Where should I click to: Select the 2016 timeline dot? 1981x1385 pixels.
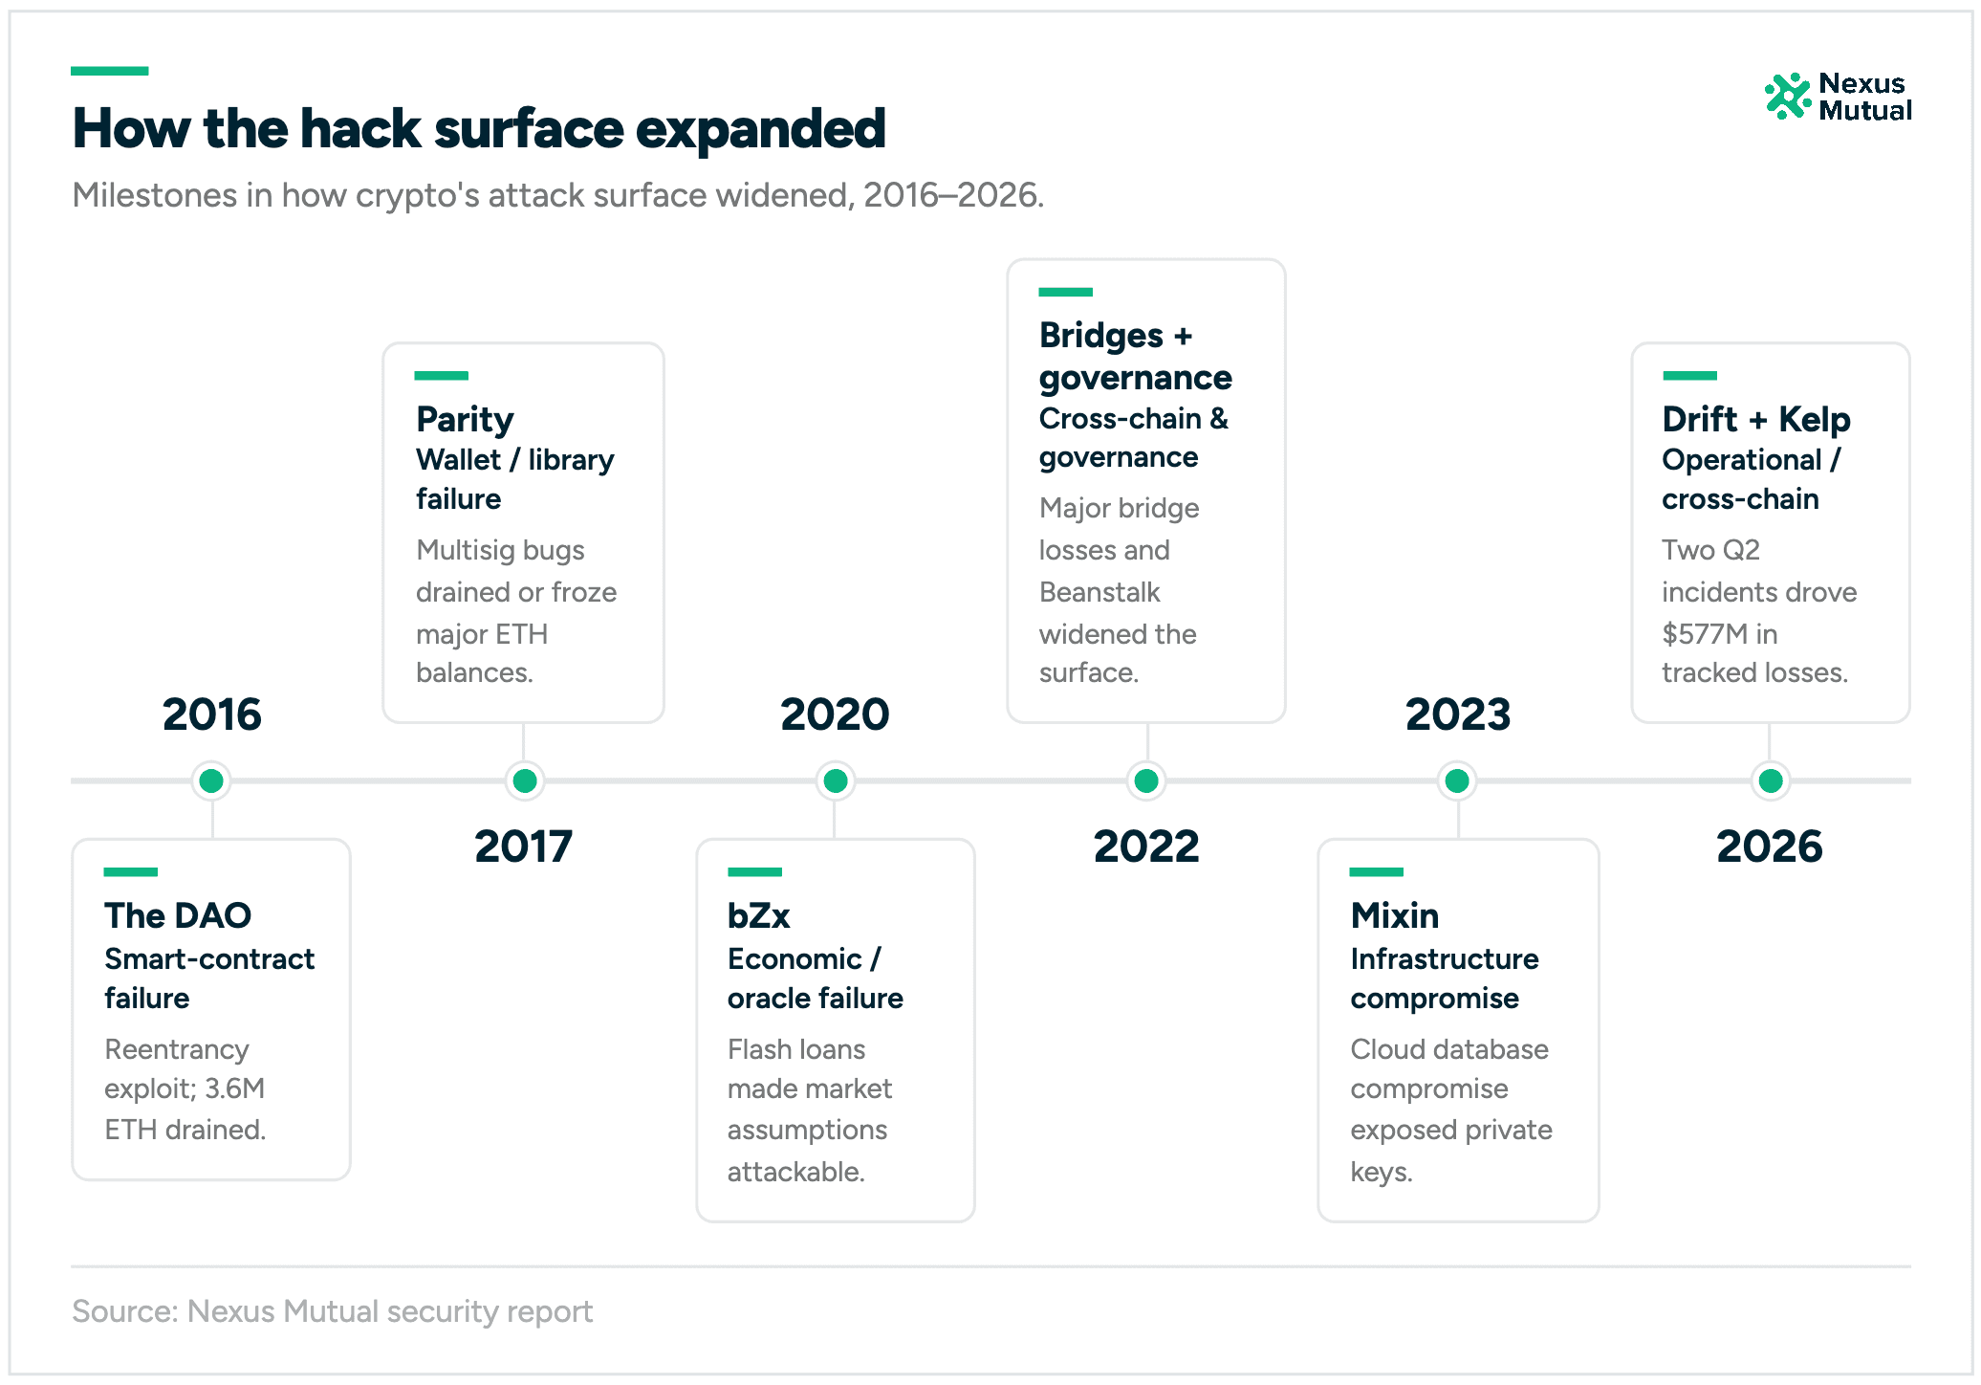(x=211, y=780)
